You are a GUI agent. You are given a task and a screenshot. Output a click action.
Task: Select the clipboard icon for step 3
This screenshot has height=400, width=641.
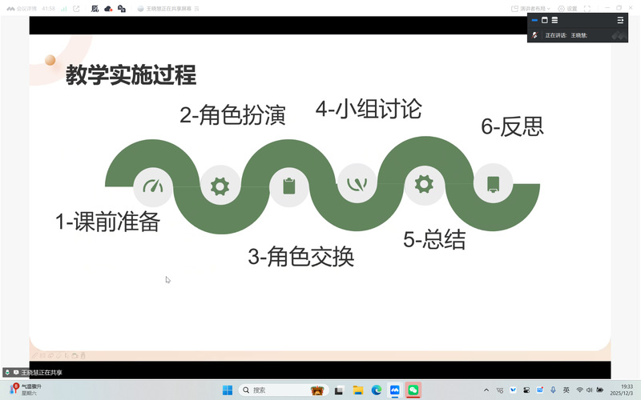(289, 186)
